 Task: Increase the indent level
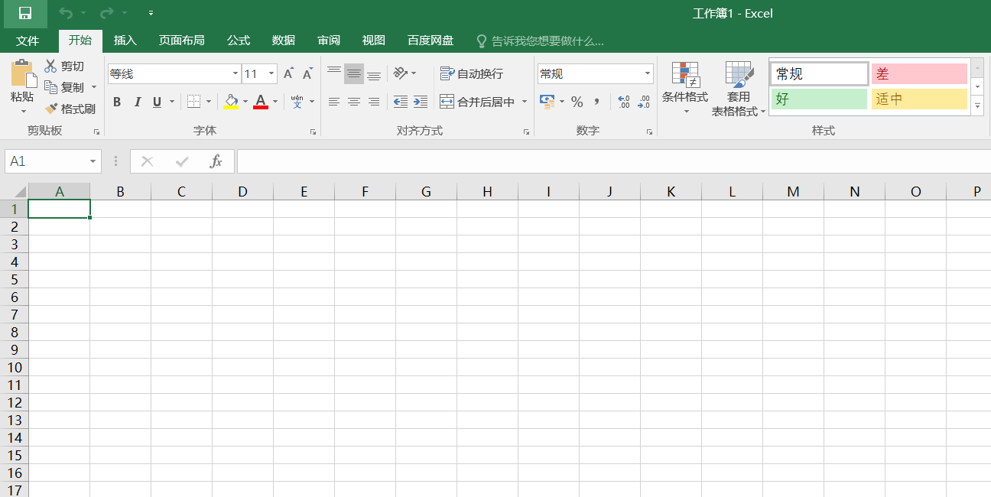(421, 102)
